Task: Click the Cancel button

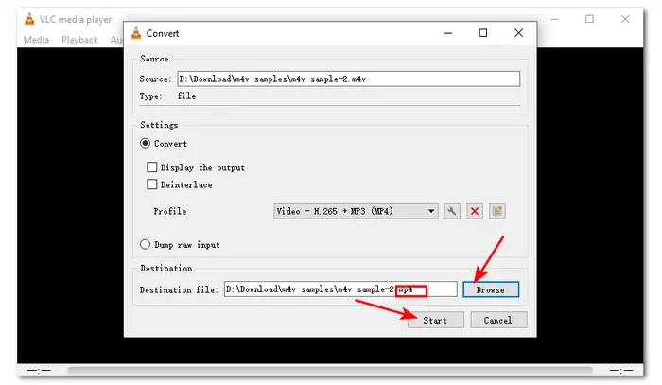Action: coord(498,320)
